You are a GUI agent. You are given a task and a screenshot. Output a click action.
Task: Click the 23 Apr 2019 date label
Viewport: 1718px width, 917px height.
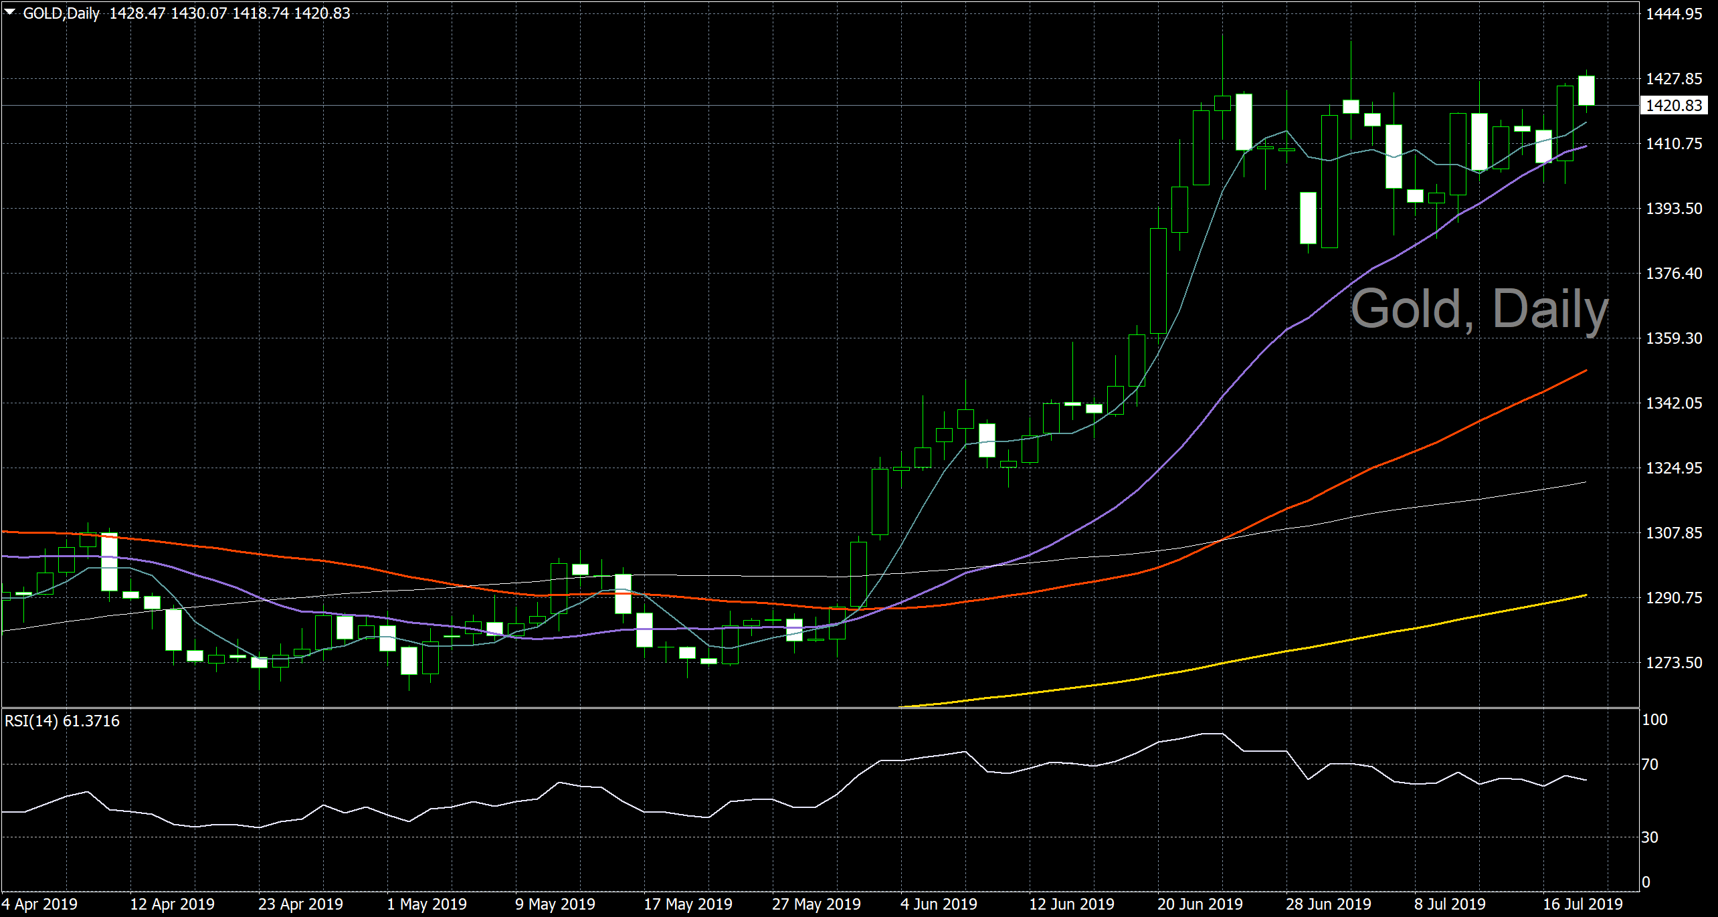click(x=300, y=904)
